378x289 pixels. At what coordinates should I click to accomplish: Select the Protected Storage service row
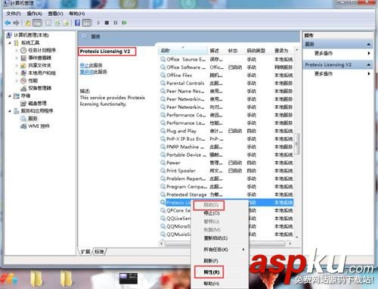[x=226, y=194]
